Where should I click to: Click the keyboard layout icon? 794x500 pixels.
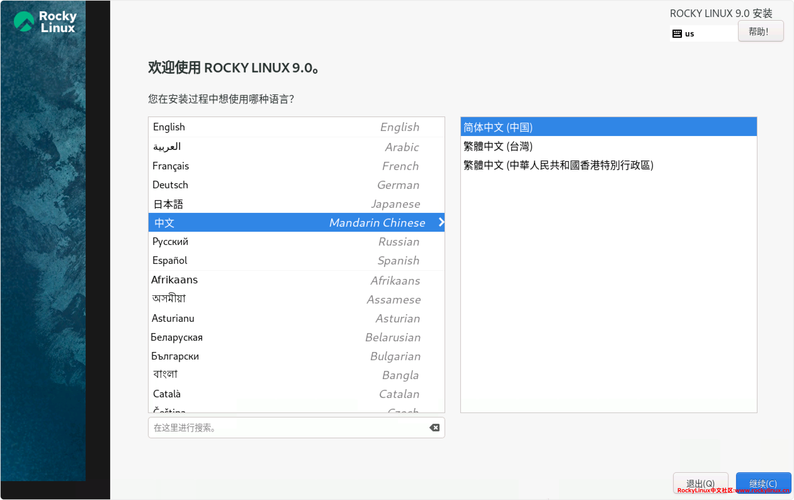(x=677, y=34)
